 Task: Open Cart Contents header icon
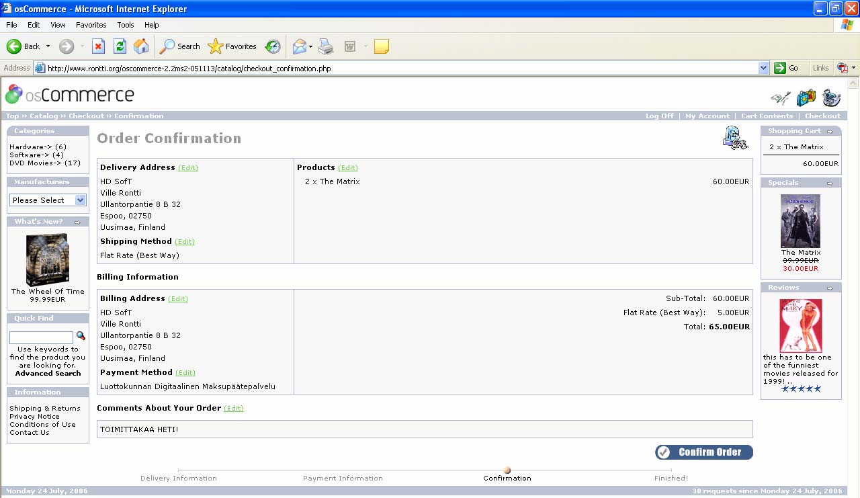tap(806, 98)
